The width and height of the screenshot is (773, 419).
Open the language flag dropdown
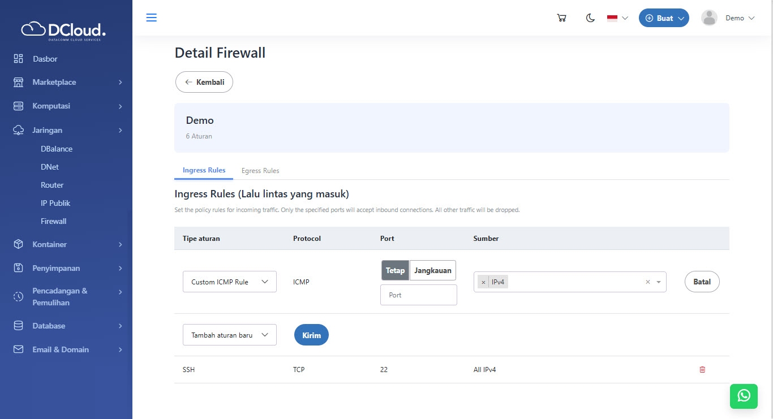pos(617,18)
